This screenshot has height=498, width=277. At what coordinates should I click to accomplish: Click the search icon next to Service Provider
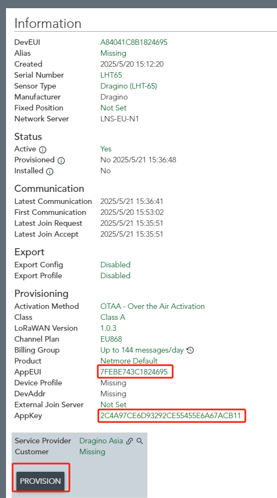pyautogui.click(x=140, y=441)
